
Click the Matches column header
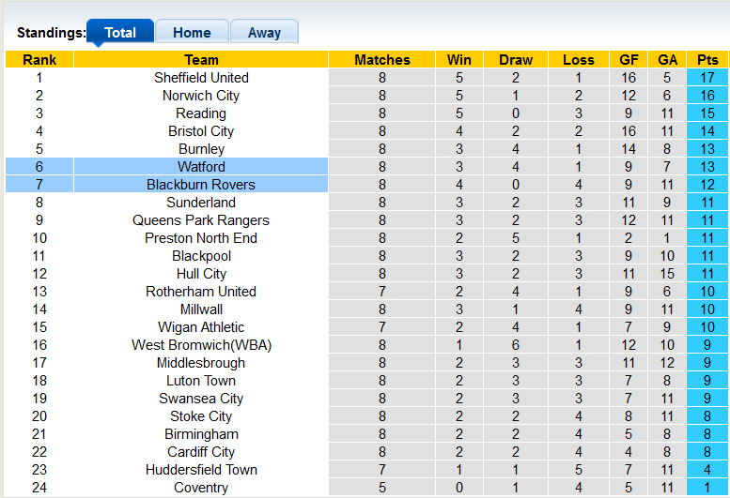click(382, 60)
